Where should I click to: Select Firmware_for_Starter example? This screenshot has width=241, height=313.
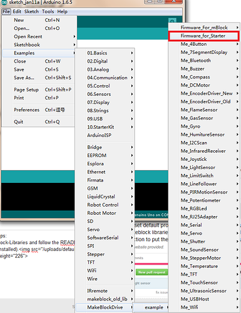(x=203, y=36)
